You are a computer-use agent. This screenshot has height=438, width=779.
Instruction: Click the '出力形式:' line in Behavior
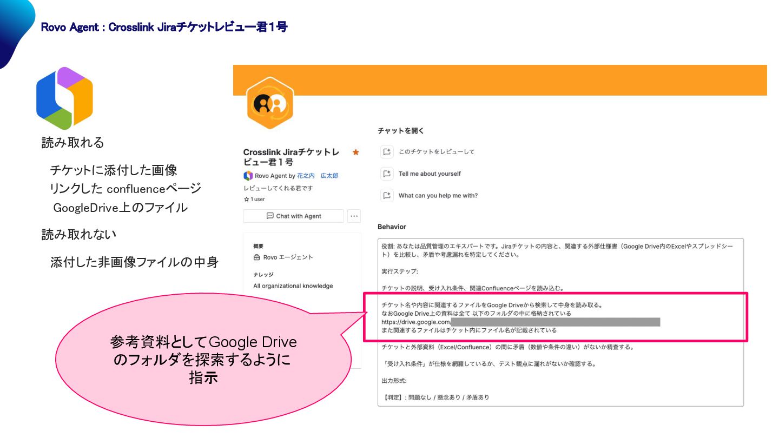(x=394, y=381)
